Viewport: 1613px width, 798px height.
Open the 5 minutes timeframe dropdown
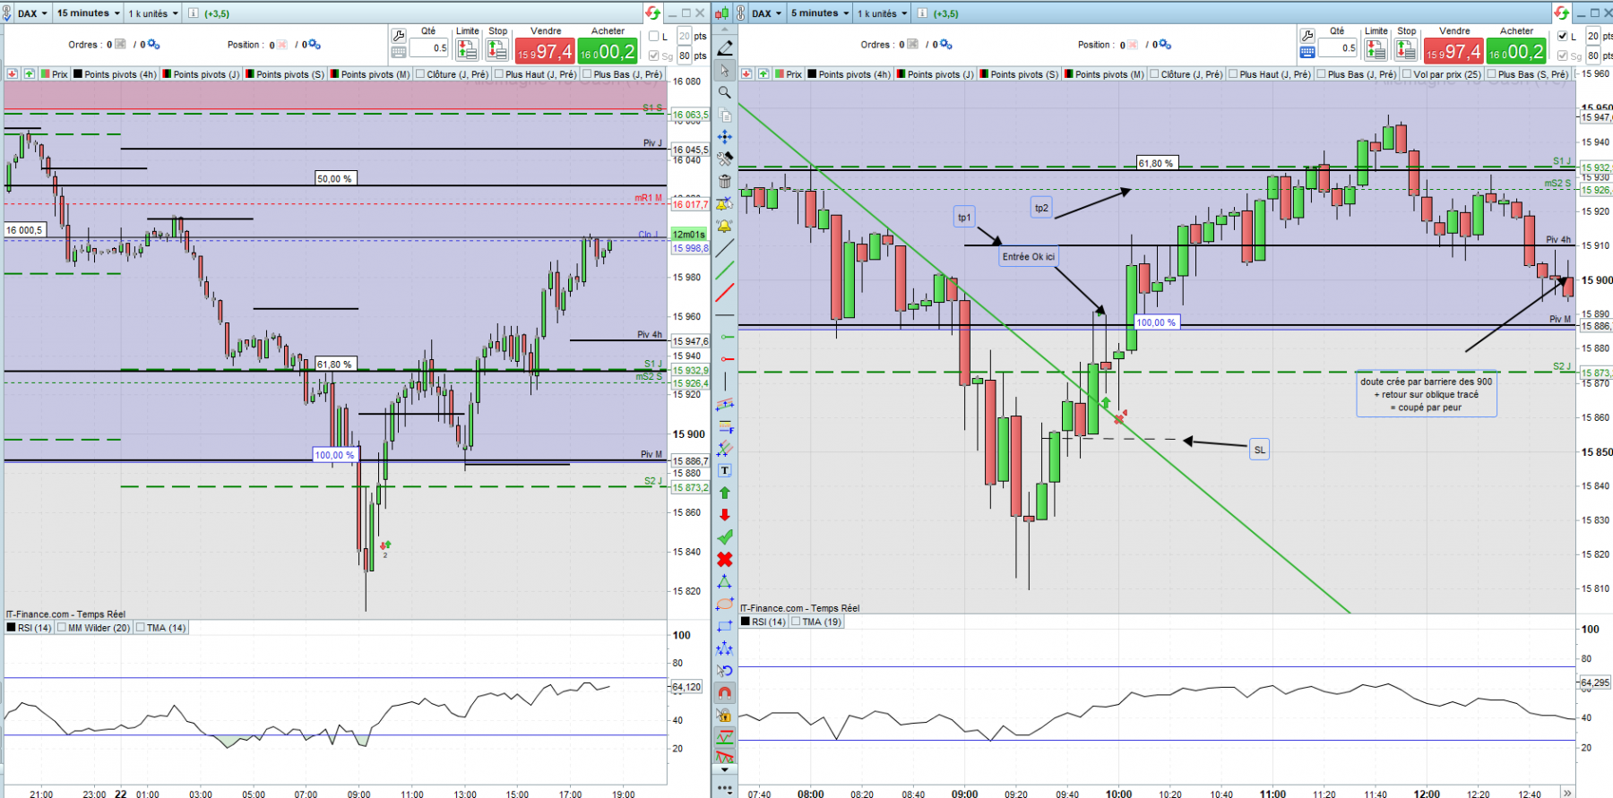point(820,13)
